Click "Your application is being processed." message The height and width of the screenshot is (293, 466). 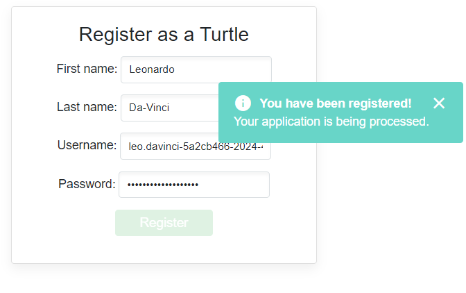click(331, 122)
